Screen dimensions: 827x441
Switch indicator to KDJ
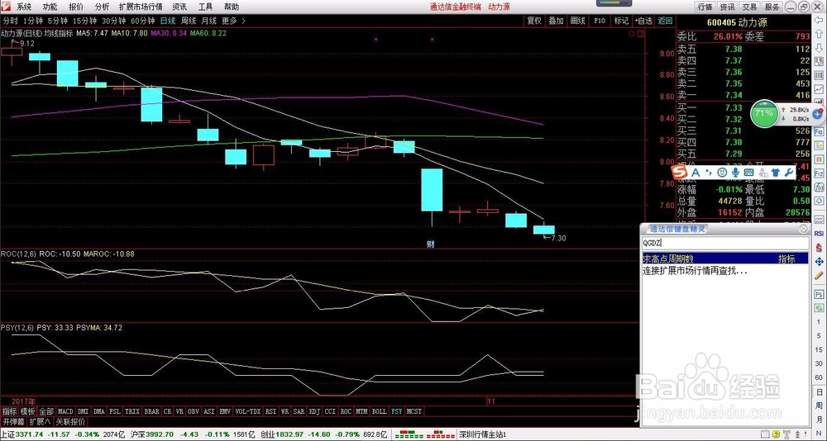point(315,411)
